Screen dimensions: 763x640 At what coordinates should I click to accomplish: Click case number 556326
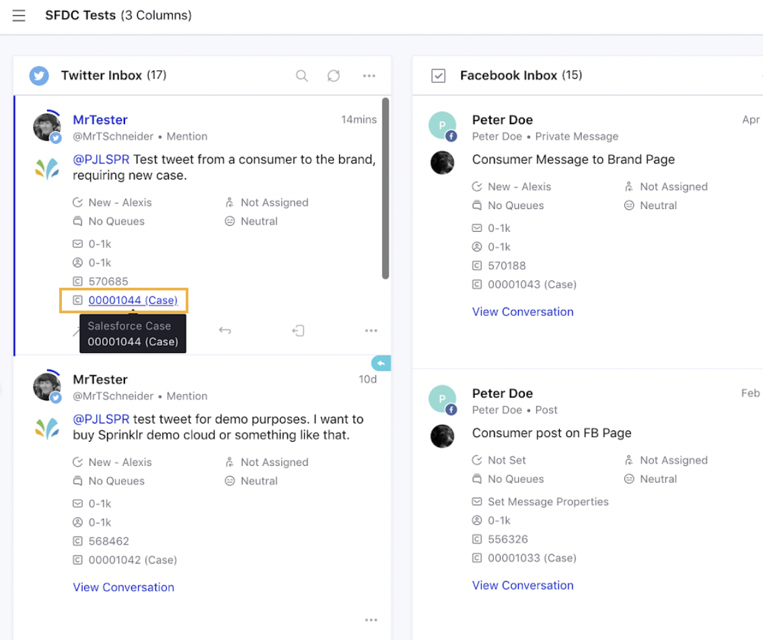(x=507, y=539)
